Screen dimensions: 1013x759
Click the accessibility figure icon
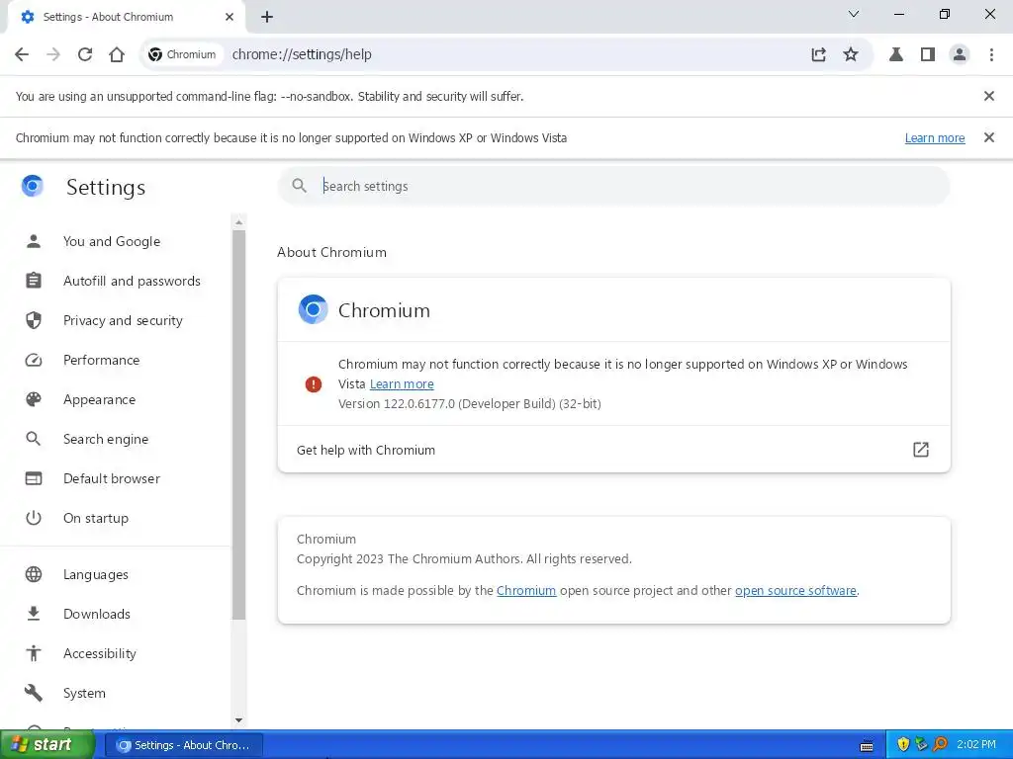(34, 653)
